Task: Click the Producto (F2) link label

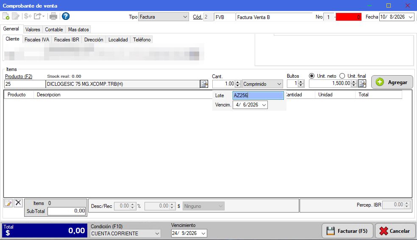Action: point(19,76)
